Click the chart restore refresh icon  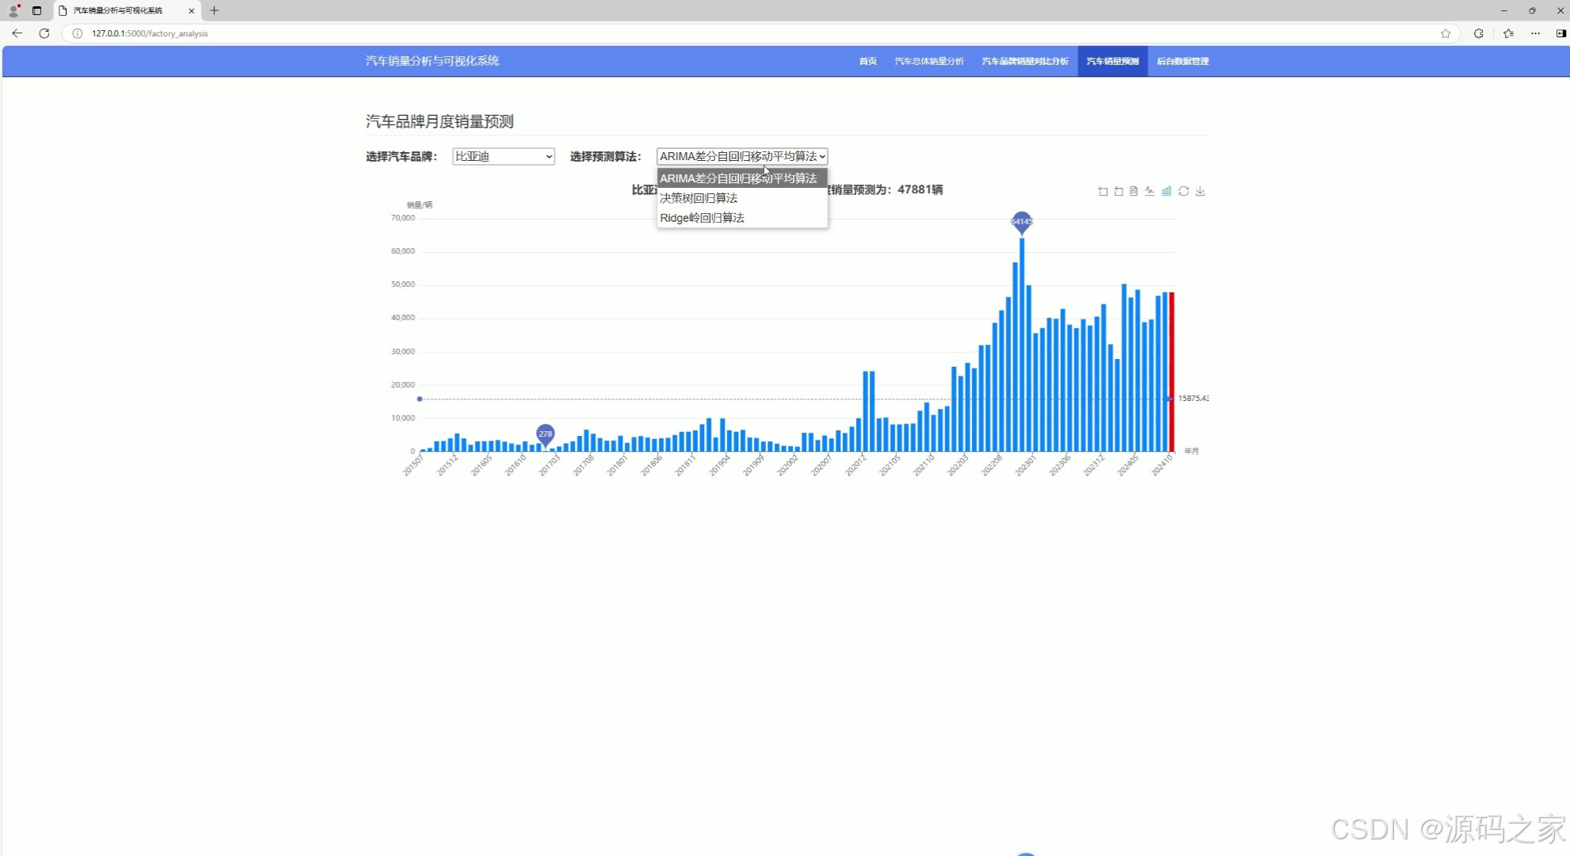click(x=1183, y=191)
